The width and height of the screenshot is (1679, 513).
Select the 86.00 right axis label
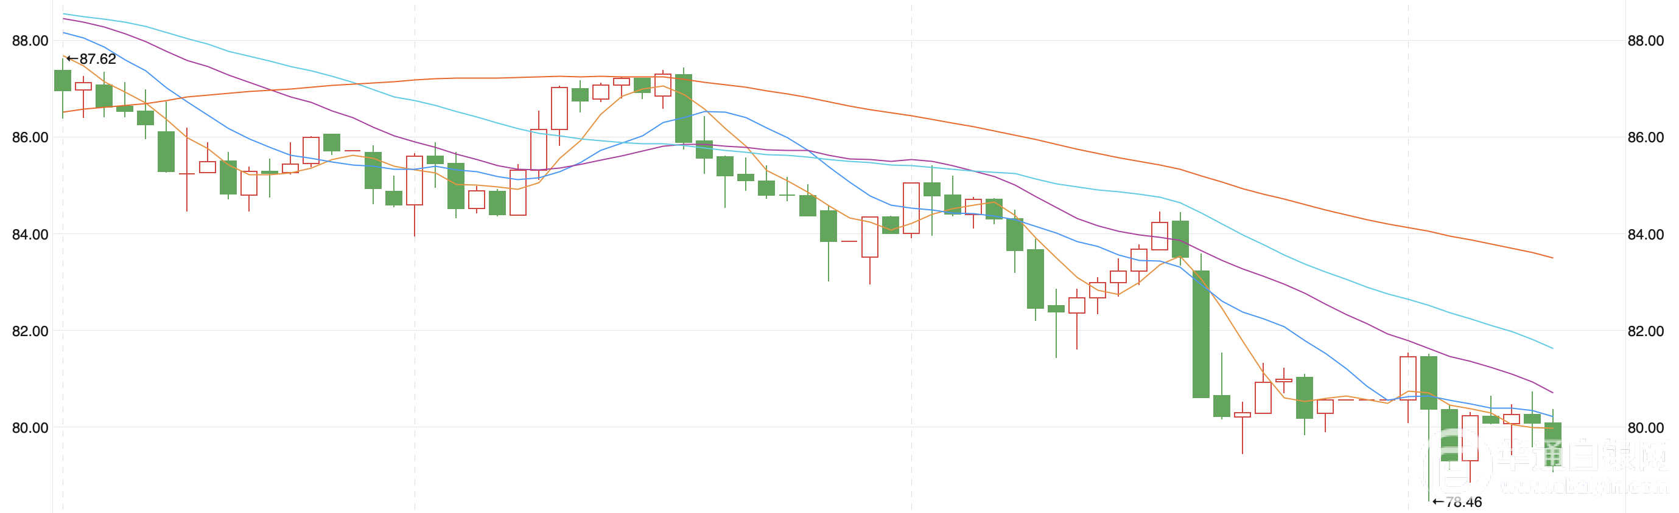[x=1645, y=137]
